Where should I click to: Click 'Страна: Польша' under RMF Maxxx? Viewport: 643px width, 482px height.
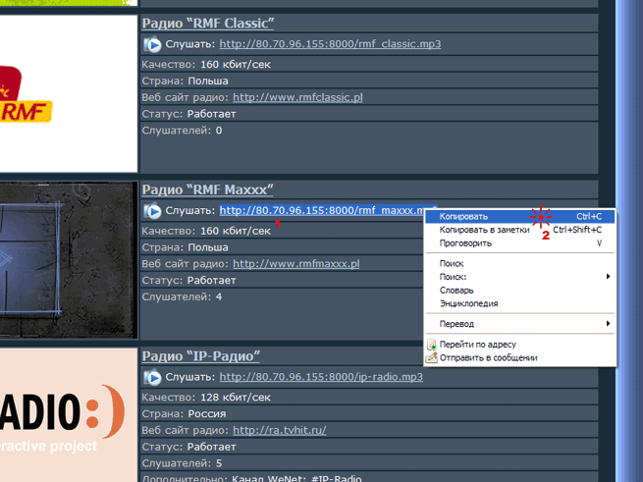pyautogui.click(x=185, y=247)
